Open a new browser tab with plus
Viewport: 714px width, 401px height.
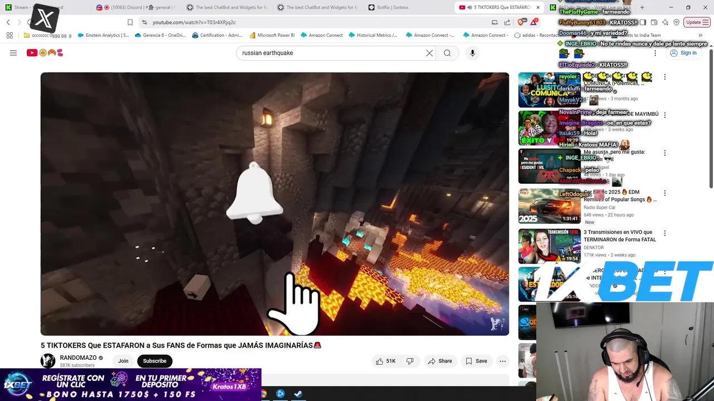point(642,7)
